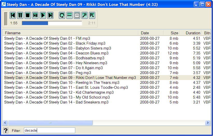Image resolution: width=213 pixels, height=136 pixels.
Task: Toggle the repeat loop icon
Action: [62, 15]
